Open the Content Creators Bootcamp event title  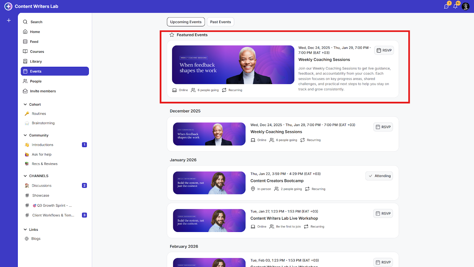[x=277, y=181]
